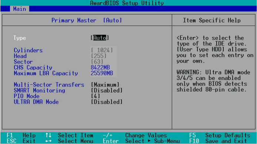257x144 pixels.
Task: Click the Sector label
Action: pyautogui.click(x=23, y=62)
